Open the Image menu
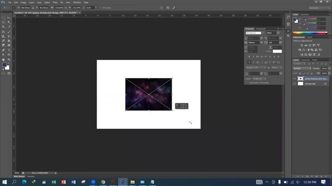Screen dimensions: 332x186 [23, 2]
